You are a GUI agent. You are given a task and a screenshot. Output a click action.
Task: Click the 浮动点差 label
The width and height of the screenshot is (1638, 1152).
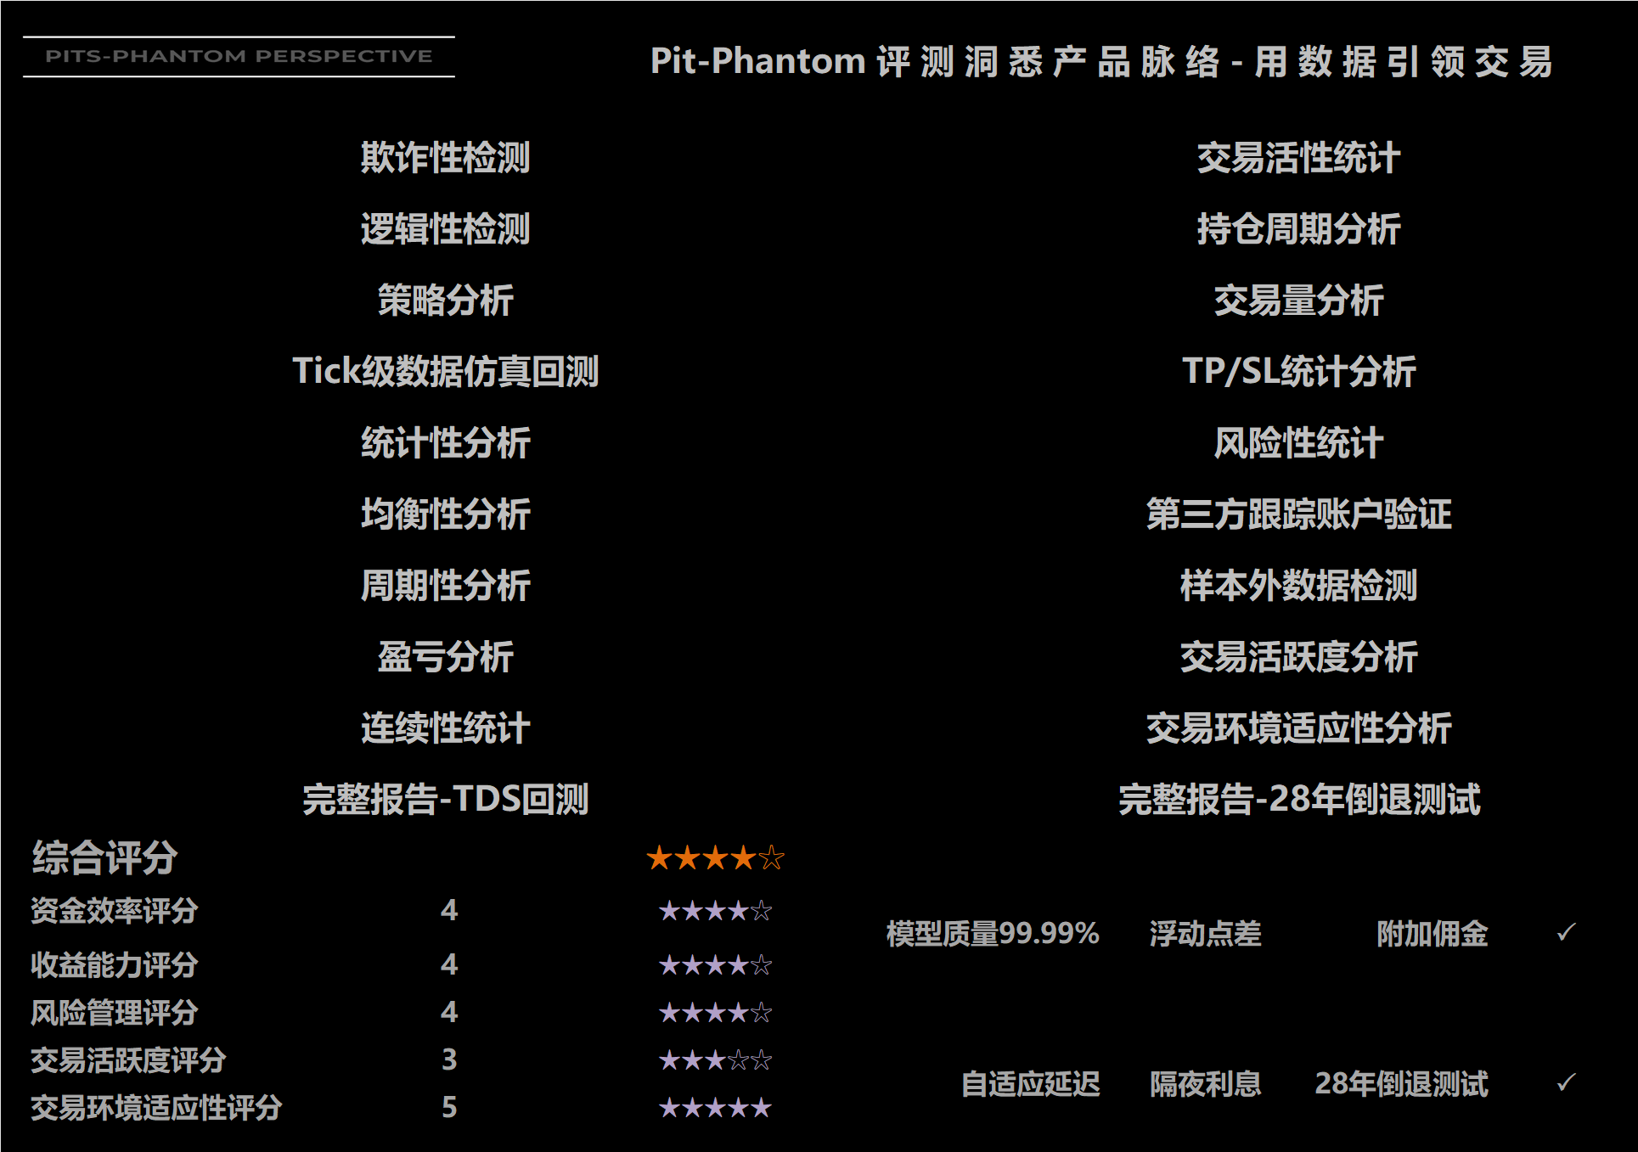pyautogui.click(x=1205, y=934)
